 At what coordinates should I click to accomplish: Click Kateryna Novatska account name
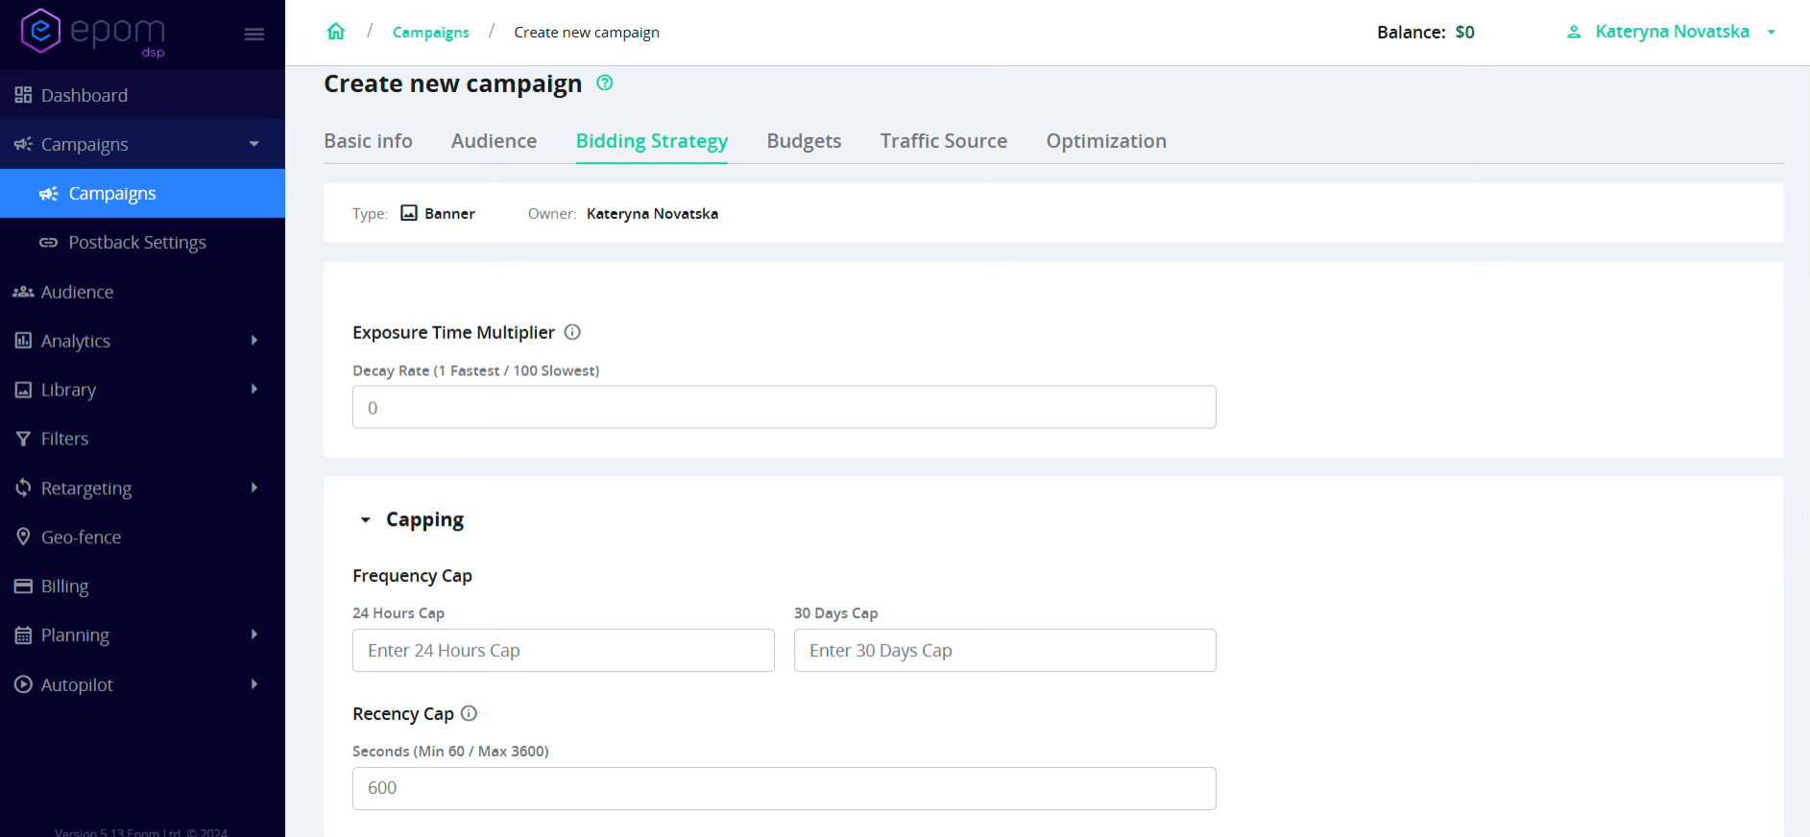coord(1672,32)
